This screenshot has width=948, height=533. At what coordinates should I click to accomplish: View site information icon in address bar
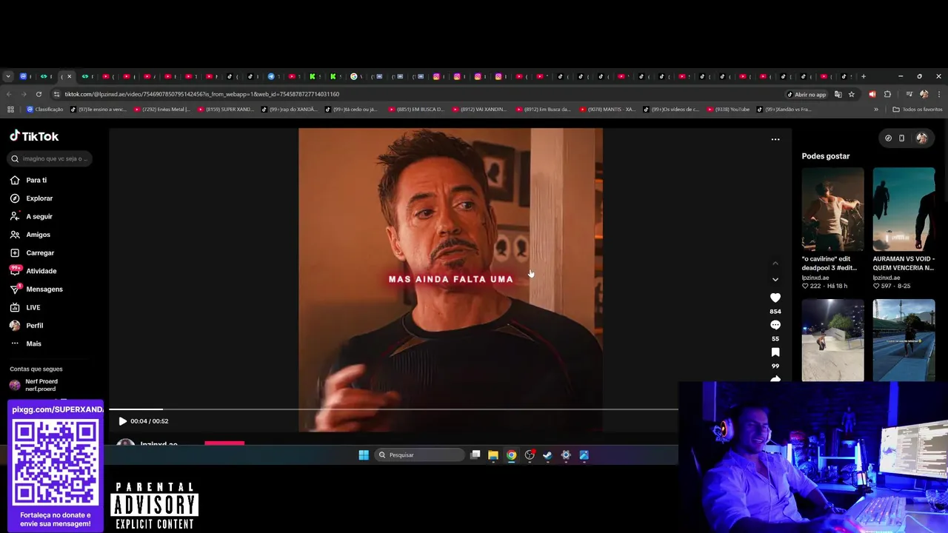pos(57,94)
